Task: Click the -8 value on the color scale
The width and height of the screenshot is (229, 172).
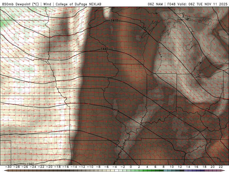Action: (x=98, y=167)
